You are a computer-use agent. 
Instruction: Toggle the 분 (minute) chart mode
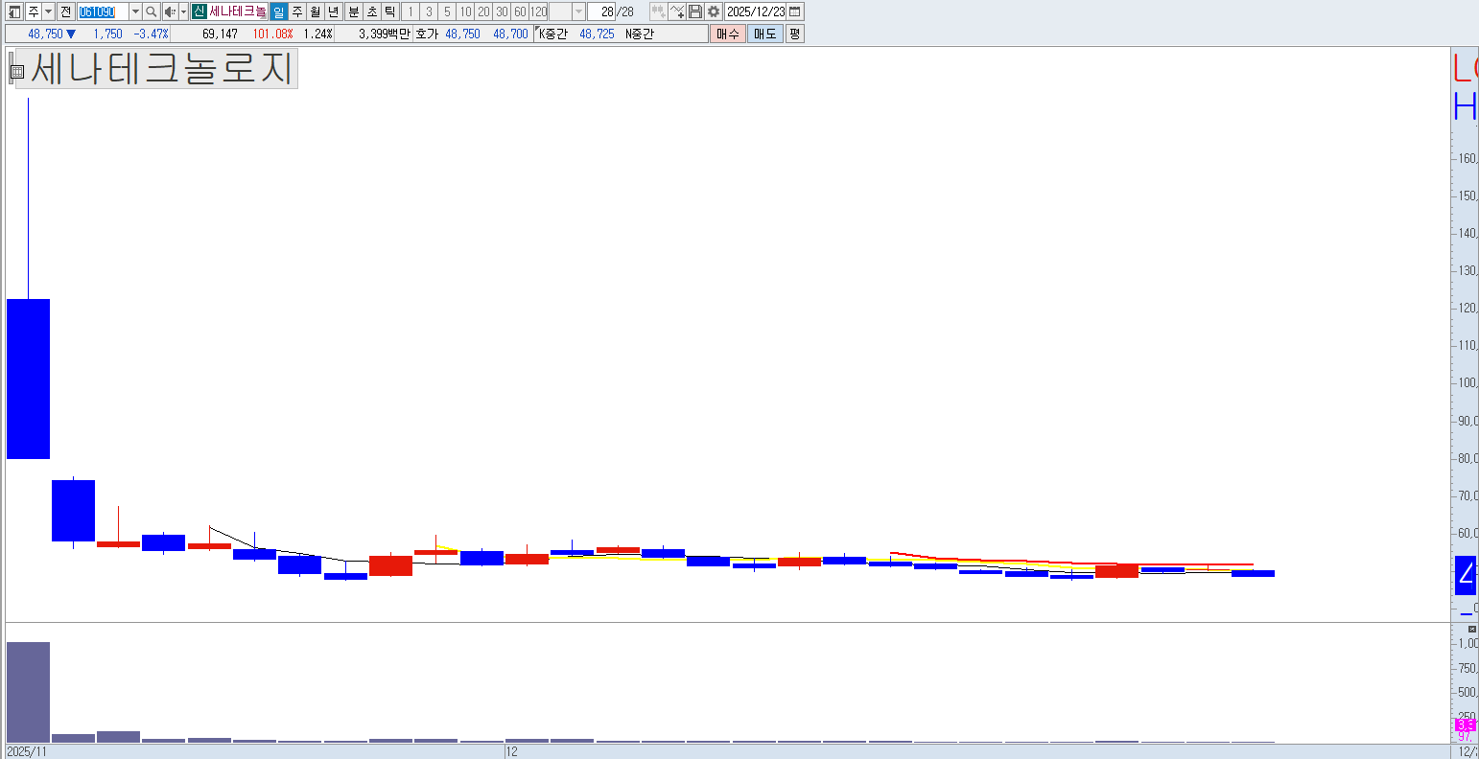(353, 11)
